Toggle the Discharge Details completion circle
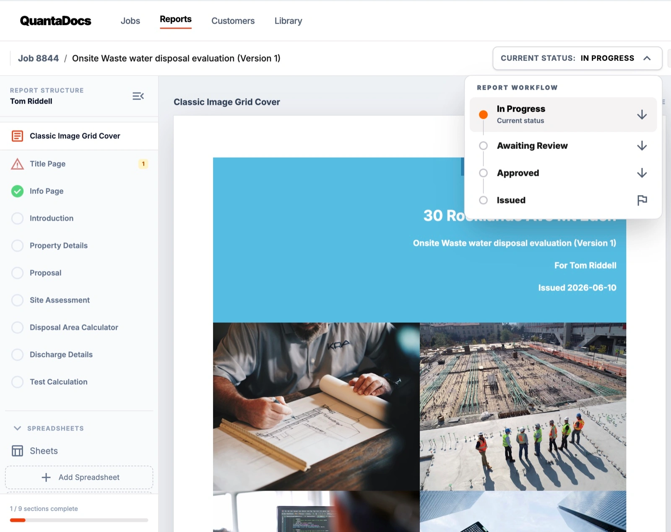671x532 pixels. coord(17,355)
